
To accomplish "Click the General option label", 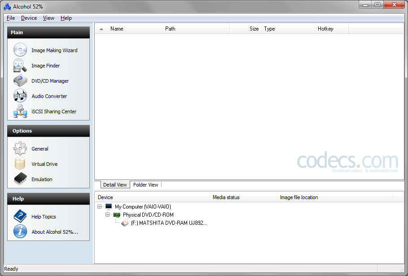I will point(40,149).
